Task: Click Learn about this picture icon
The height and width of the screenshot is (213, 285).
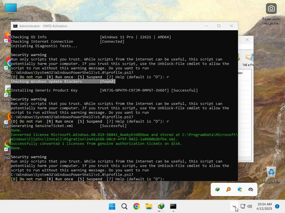Action: [x=271, y=14]
